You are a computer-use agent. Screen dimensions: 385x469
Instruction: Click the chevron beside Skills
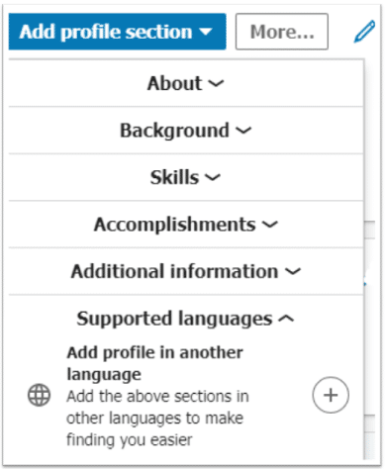pos(213,178)
